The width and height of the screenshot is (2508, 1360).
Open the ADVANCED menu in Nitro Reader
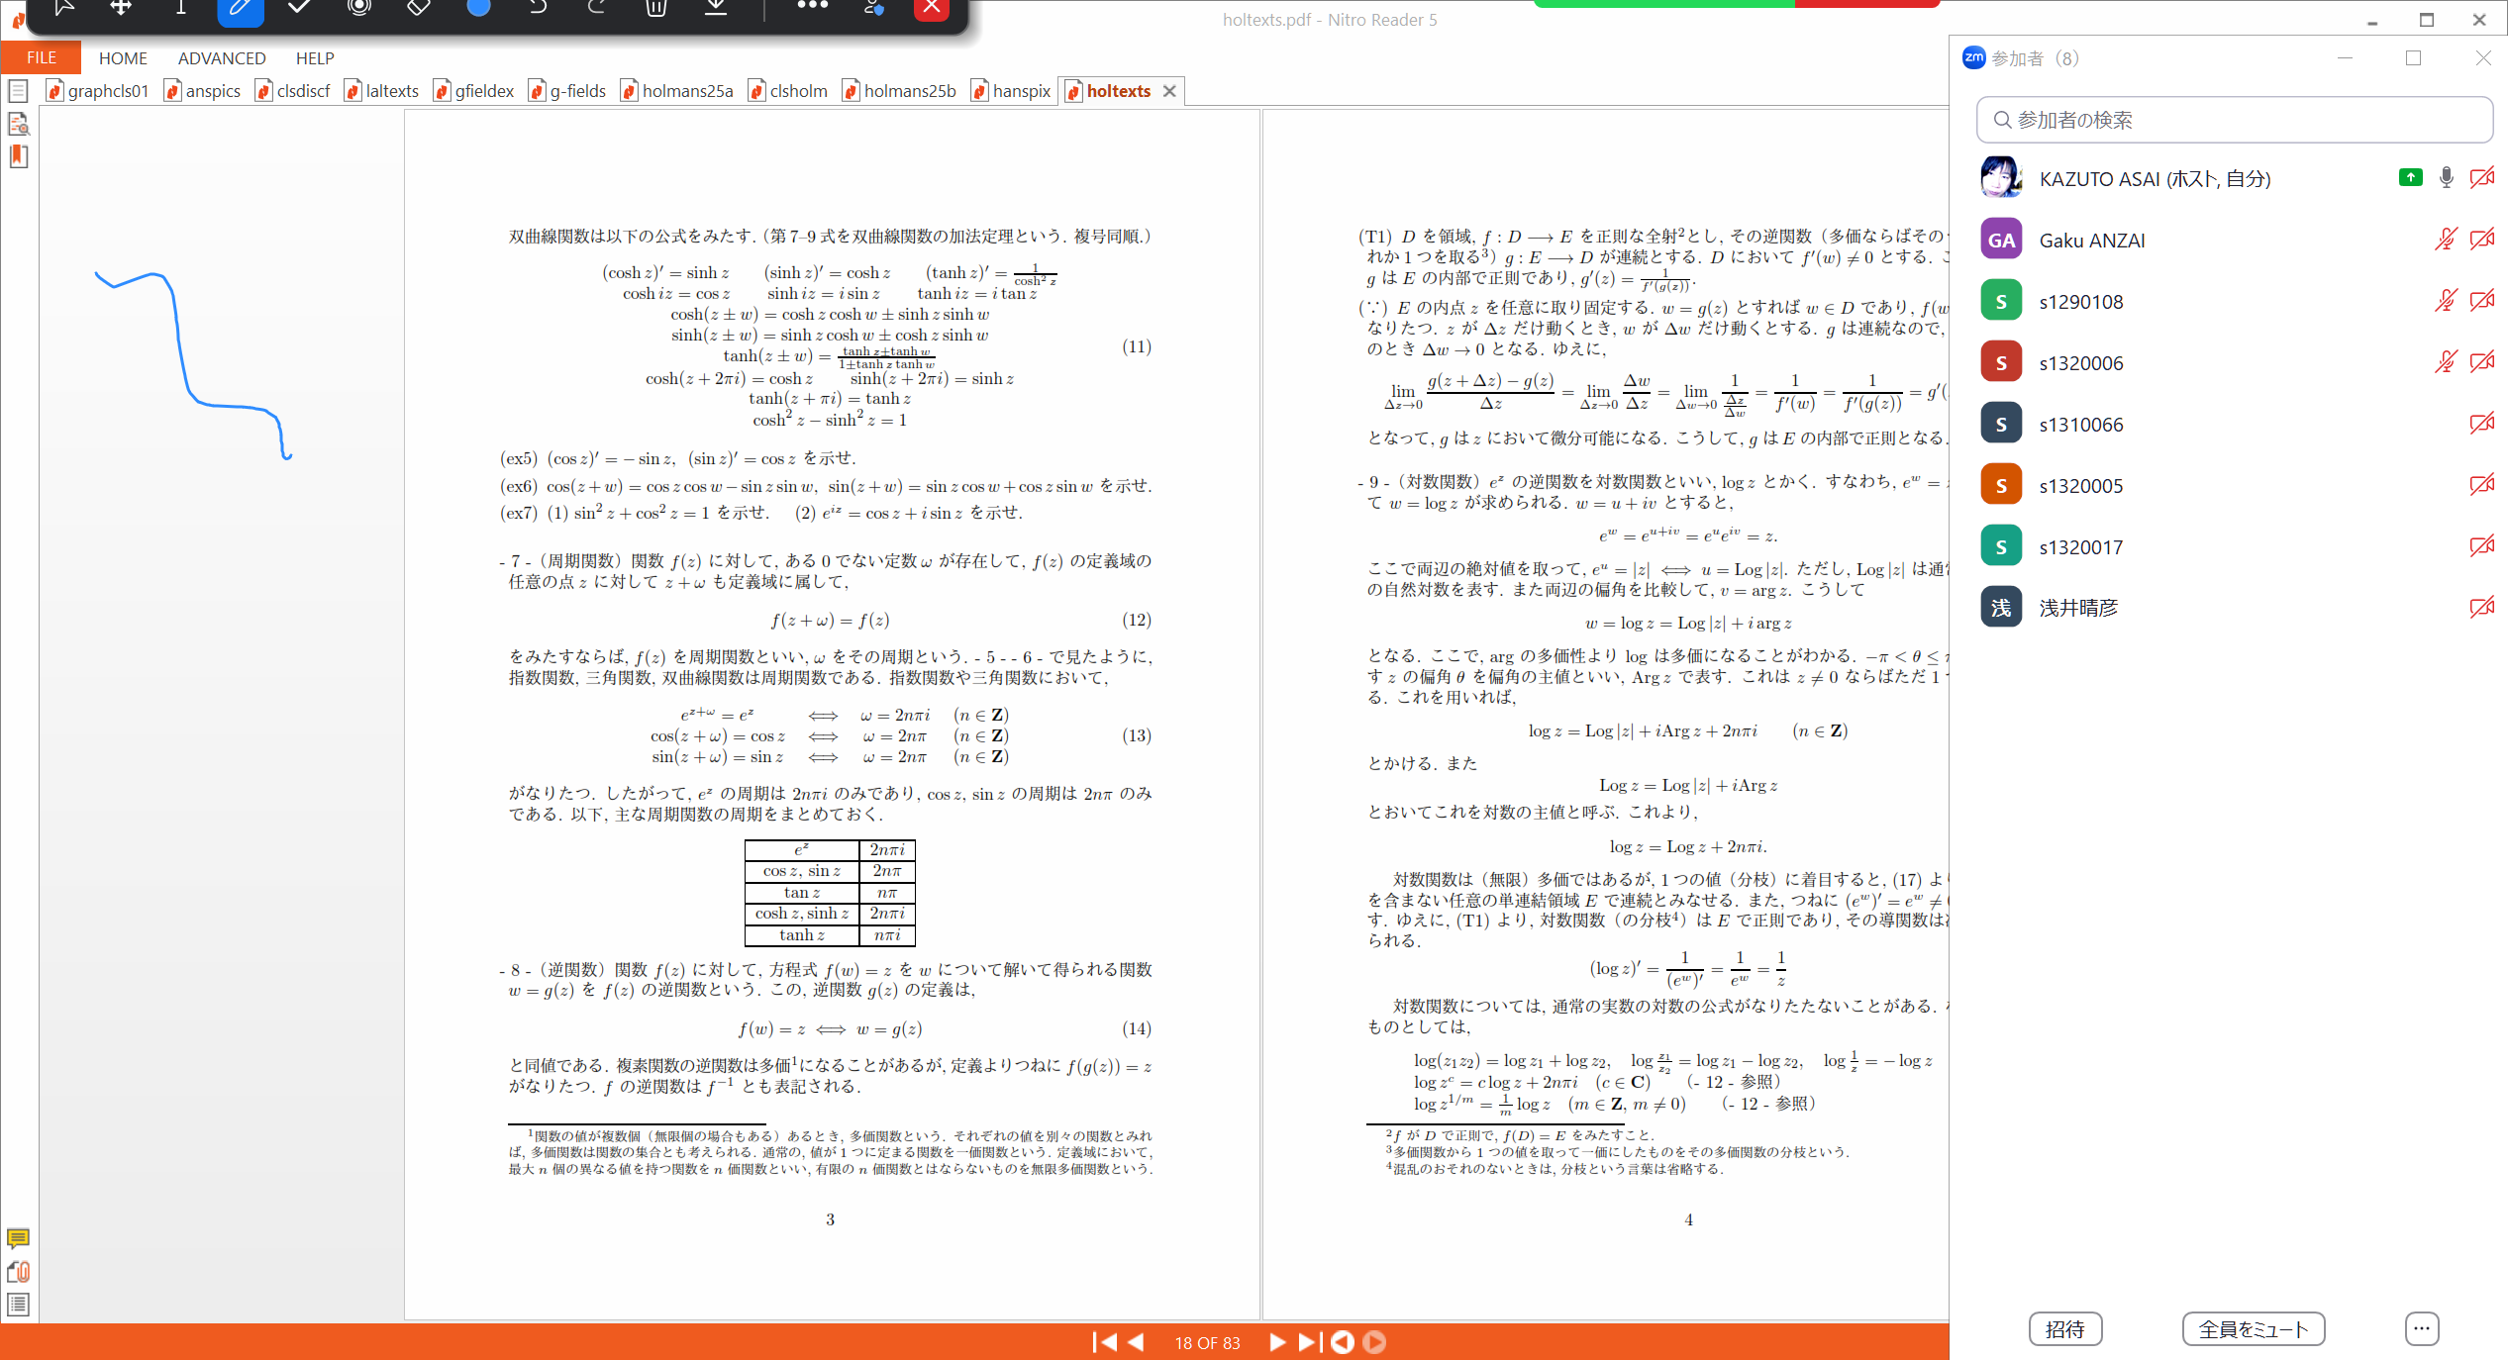(x=221, y=57)
